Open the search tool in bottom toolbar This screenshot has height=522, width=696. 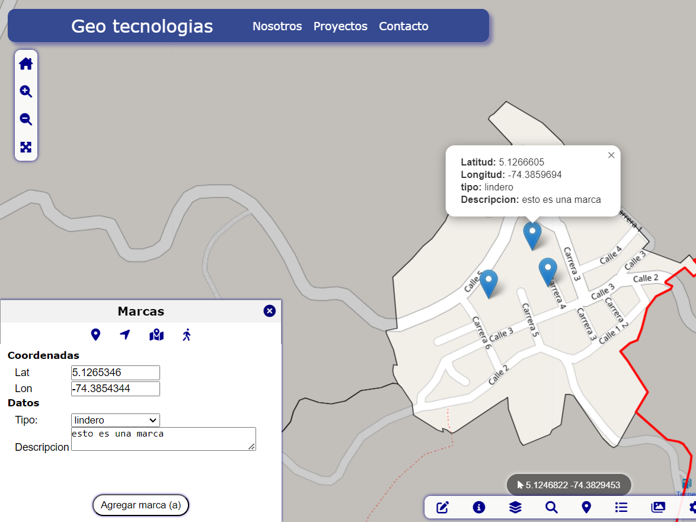click(551, 507)
